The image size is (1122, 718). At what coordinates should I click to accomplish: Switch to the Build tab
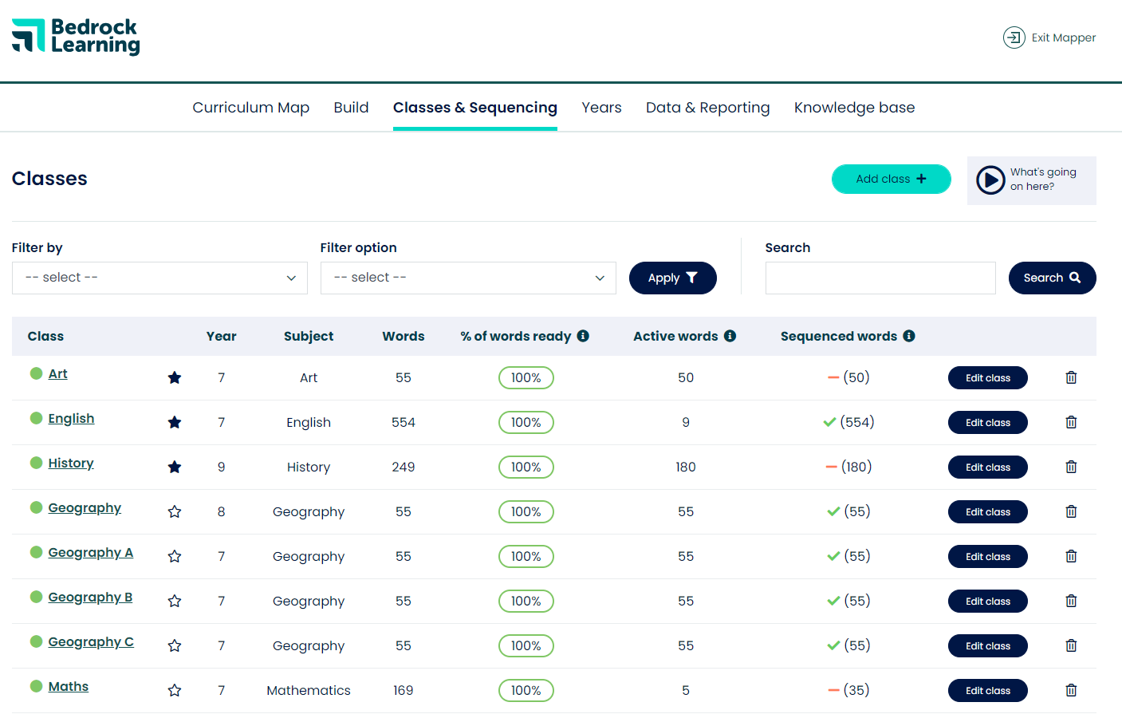pos(351,108)
